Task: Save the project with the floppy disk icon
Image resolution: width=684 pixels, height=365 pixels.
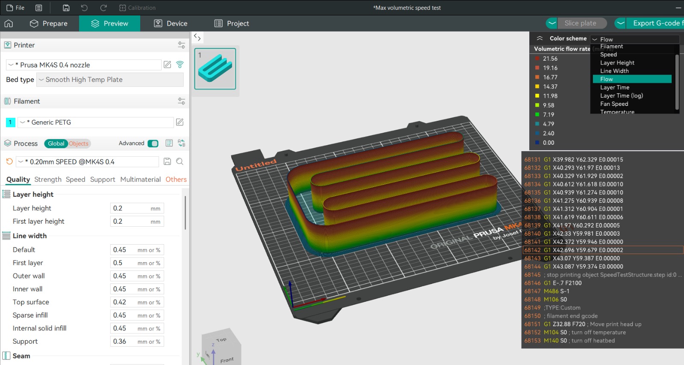Action: click(x=66, y=8)
